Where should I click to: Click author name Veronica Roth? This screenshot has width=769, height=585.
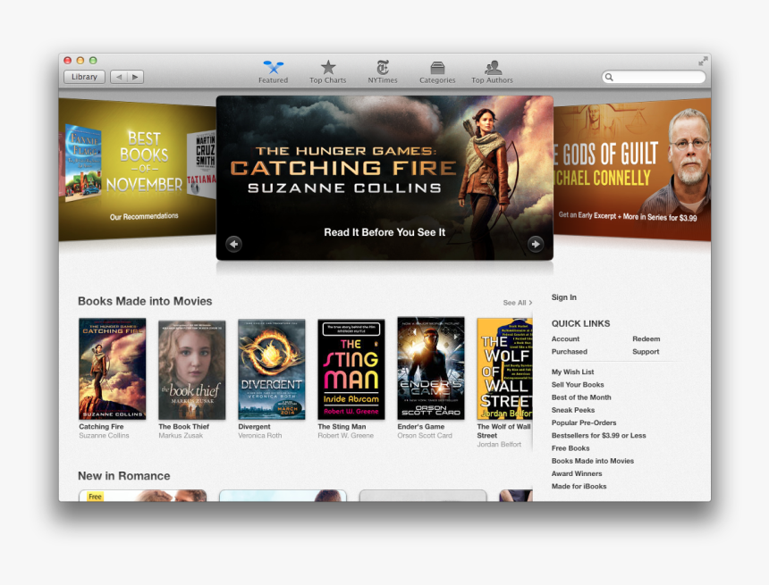[x=260, y=436]
